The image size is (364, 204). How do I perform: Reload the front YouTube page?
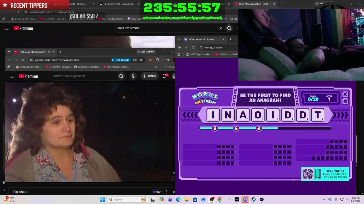(x=23, y=60)
